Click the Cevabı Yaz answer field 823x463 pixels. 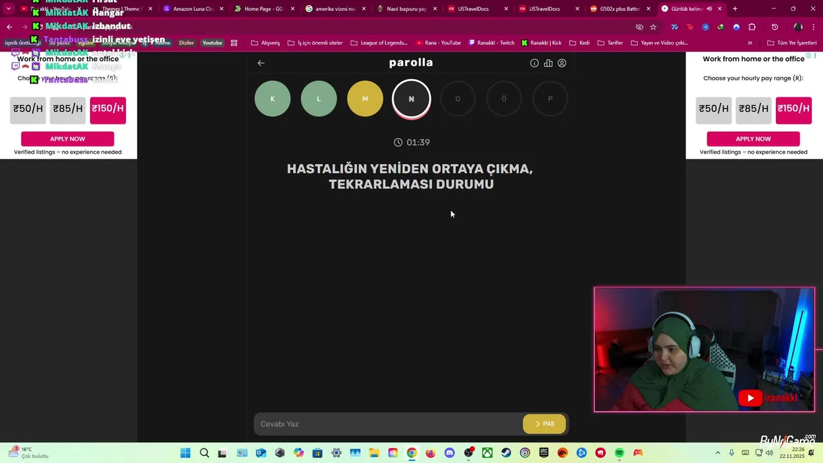pos(388,424)
